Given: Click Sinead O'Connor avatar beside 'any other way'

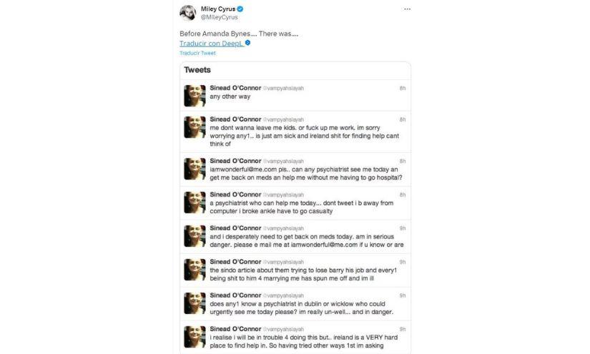Looking at the screenshot, I should [195, 96].
